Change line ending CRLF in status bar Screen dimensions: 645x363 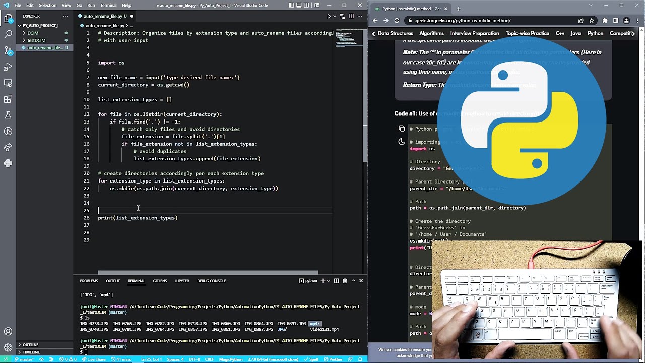(x=209, y=359)
